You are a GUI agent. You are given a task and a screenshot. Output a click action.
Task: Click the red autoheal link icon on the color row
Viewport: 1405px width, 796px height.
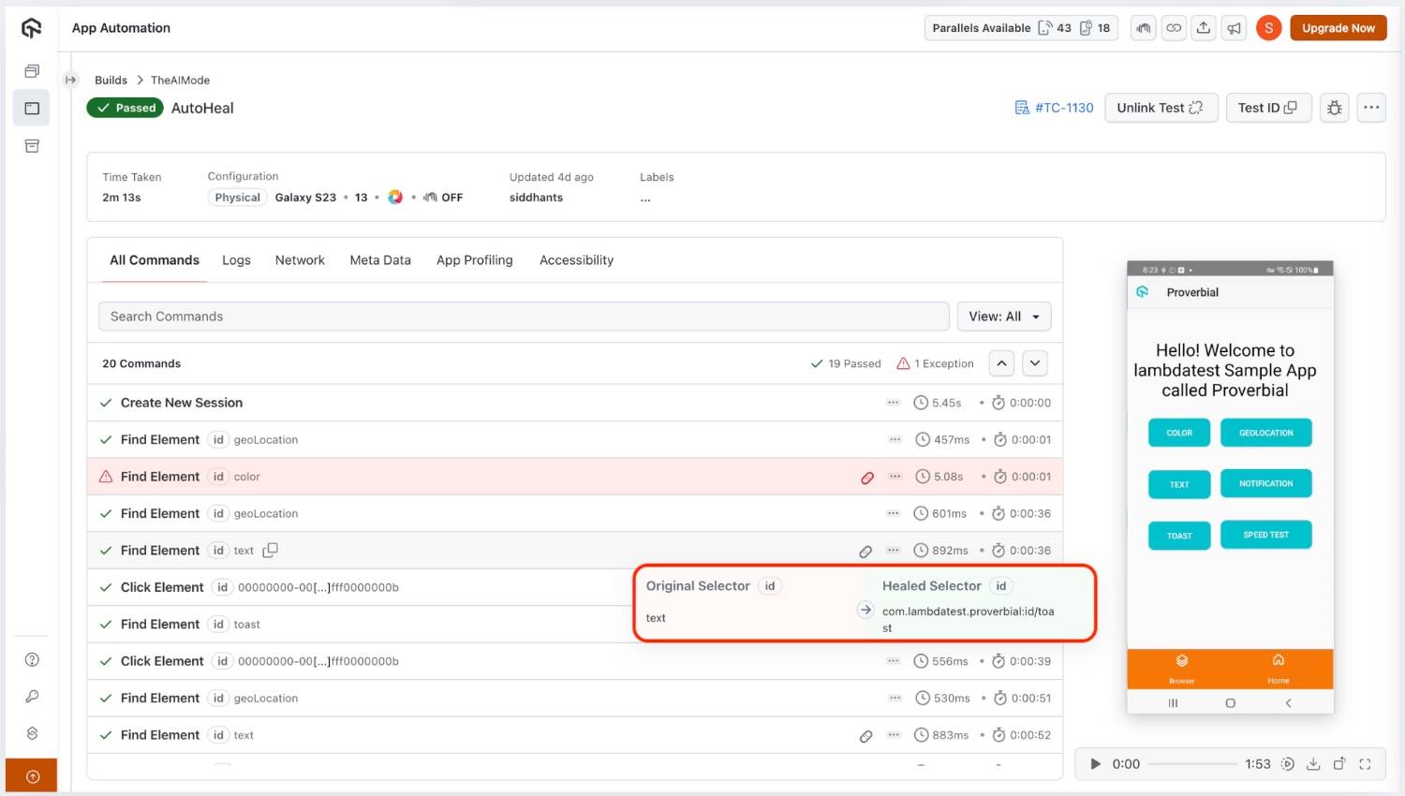tap(867, 478)
